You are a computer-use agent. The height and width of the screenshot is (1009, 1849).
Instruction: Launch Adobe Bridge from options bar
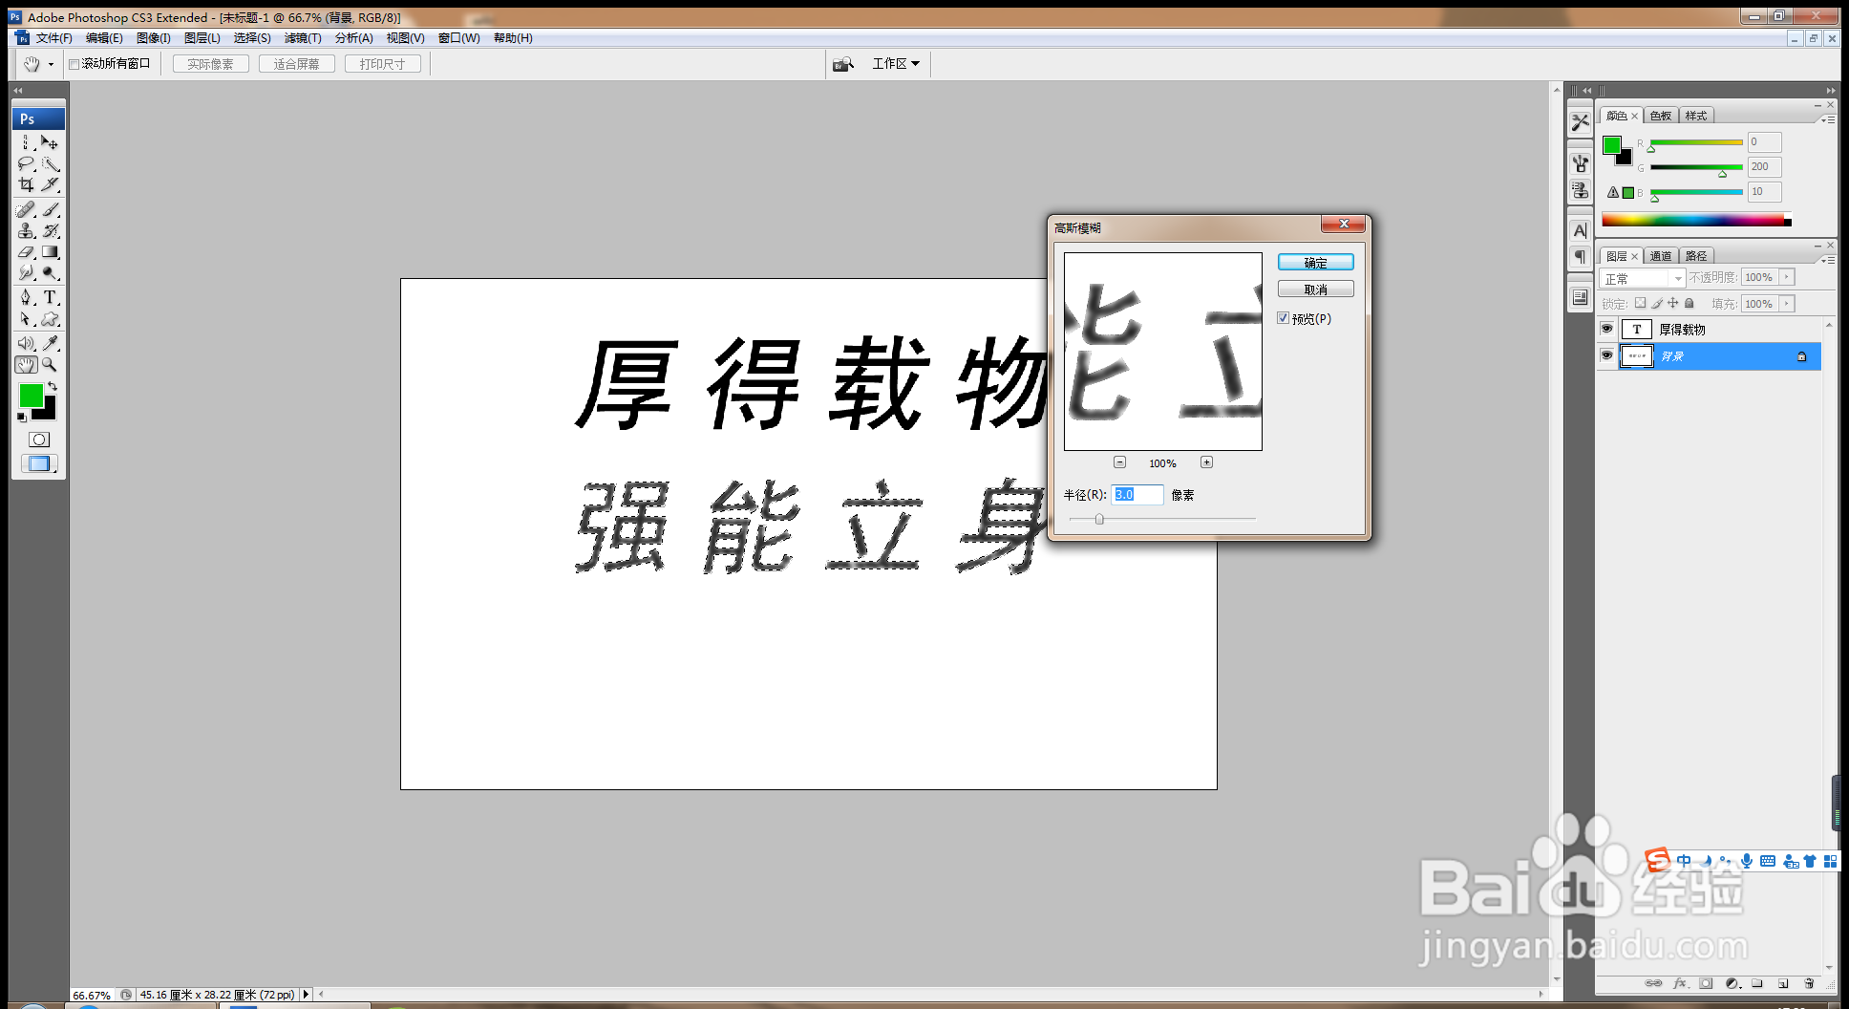click(x=843, y=64)
